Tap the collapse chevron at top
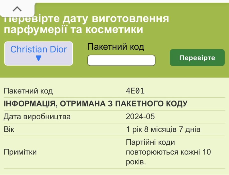This screenshot has width=229, height=175. coord(17,9)
